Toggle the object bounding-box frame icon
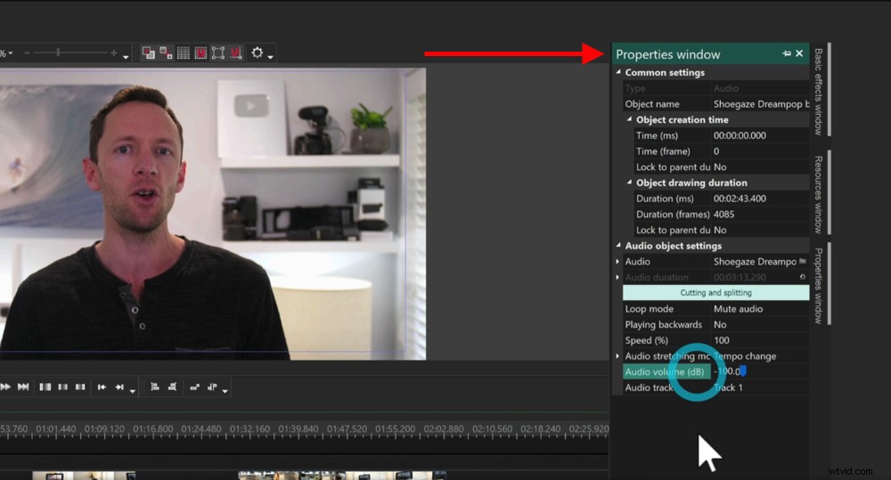The image size is (891, 480). (x=218, y=53)
